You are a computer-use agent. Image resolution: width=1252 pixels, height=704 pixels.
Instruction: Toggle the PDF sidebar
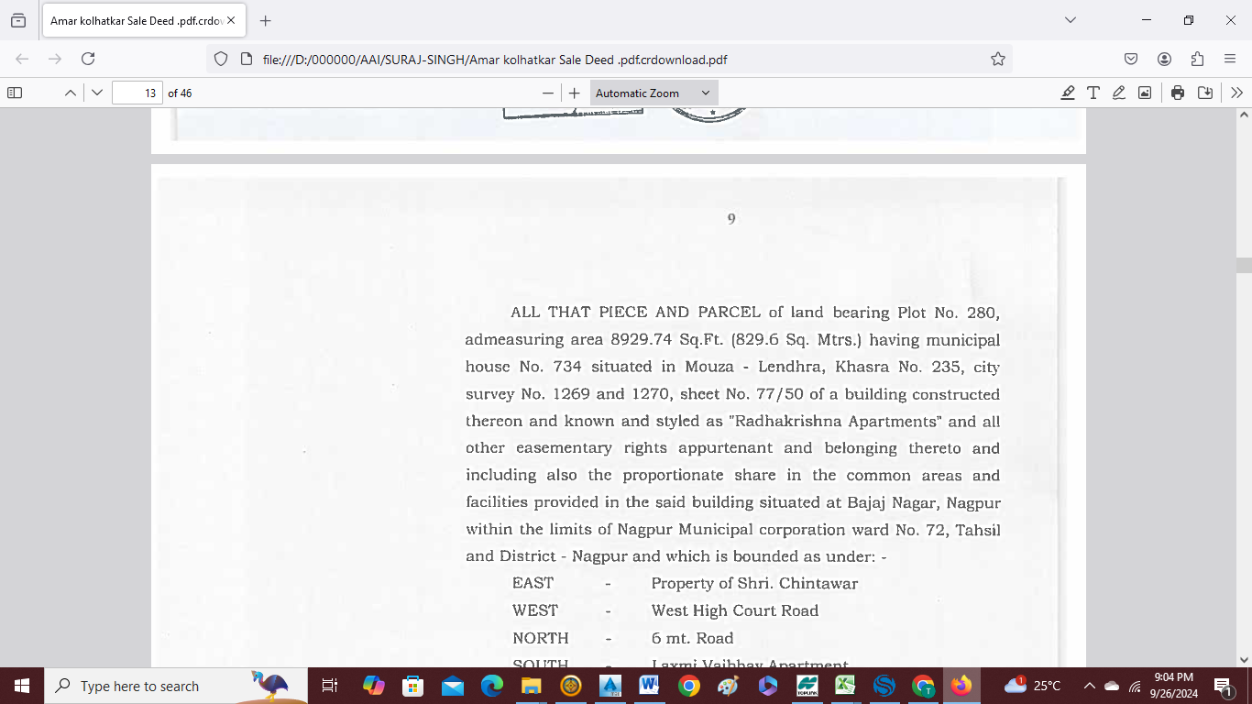point(15,93)
